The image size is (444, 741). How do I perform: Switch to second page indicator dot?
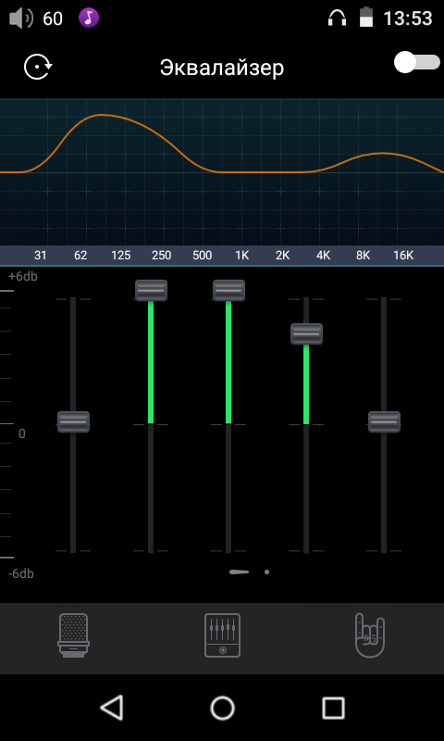(x=267, y=571)
